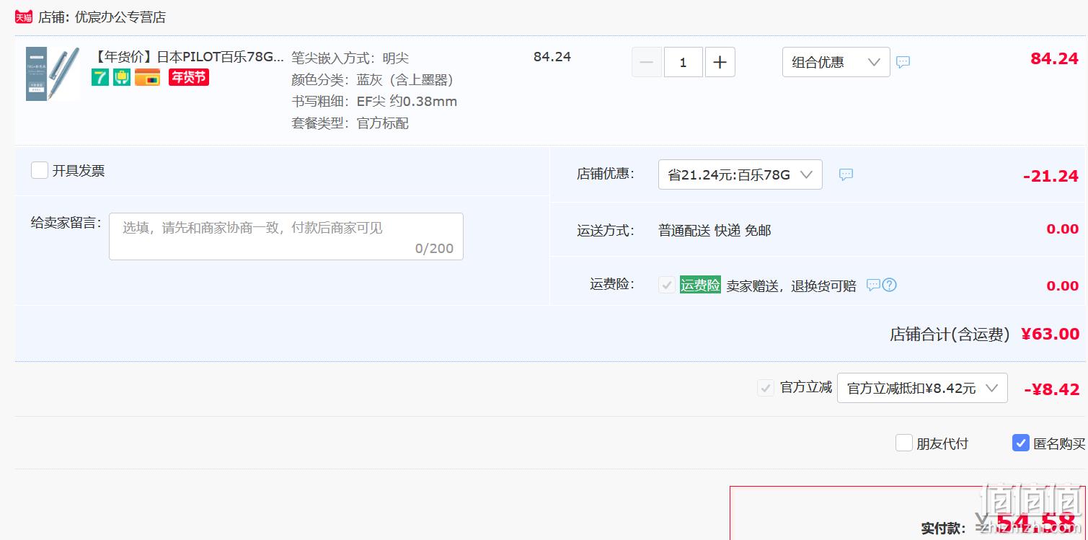Open the 官方立减抵扣¥8.42元 dropdown

[922, 388]
